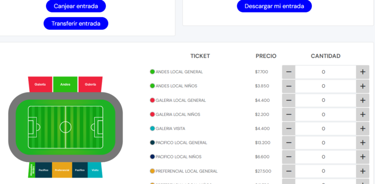Click plus for GALERIA LOCAL NIÑOS
This screenshot has height=184, width=375.
pyautogui.click(x=362, y=114)
